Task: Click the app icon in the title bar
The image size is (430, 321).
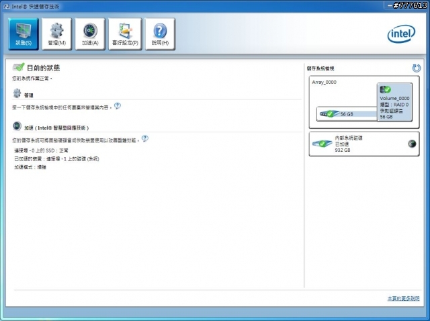Action: pyautogui.click(x=7, y=6)
